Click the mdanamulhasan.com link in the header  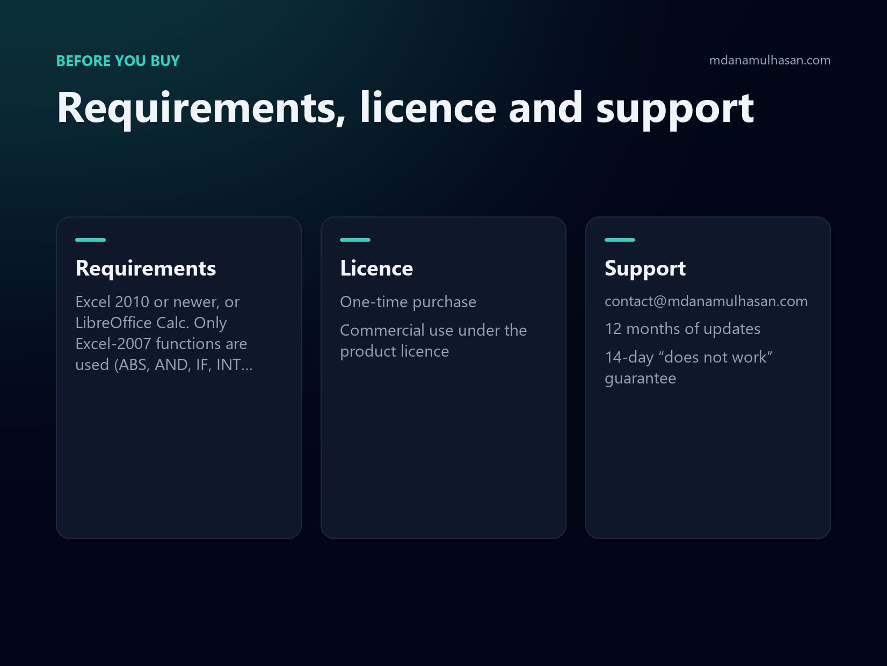click(x=769, y=60)
